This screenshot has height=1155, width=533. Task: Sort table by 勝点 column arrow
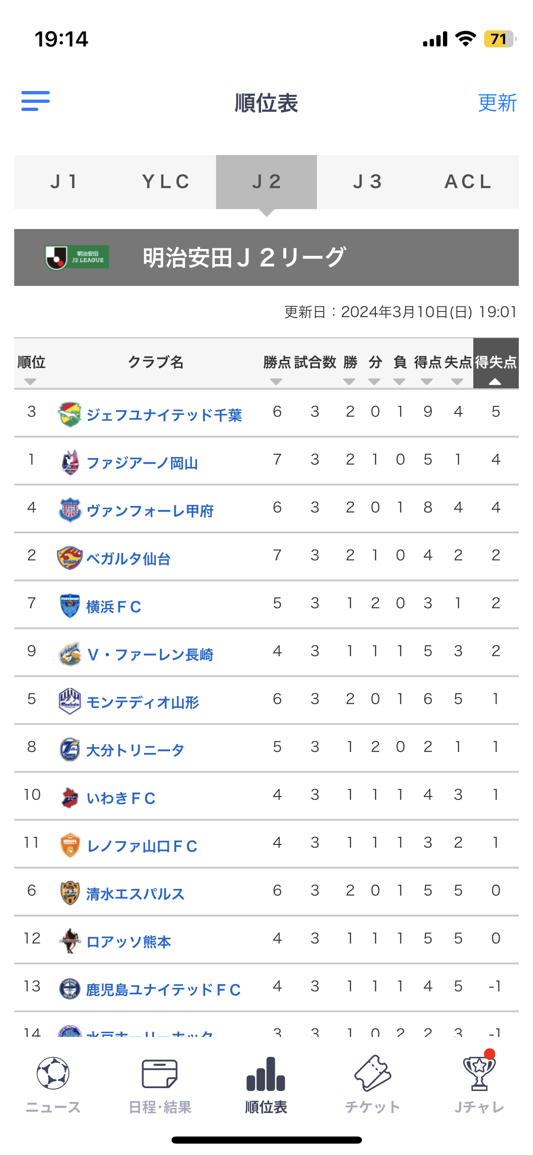(x=276, y=382)
